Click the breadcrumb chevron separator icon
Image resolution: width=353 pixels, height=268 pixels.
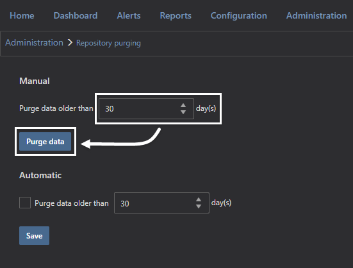(x=70, y=42)
